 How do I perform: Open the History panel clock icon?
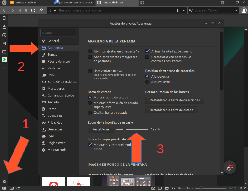pyautogui.click(x=4, y=35)
